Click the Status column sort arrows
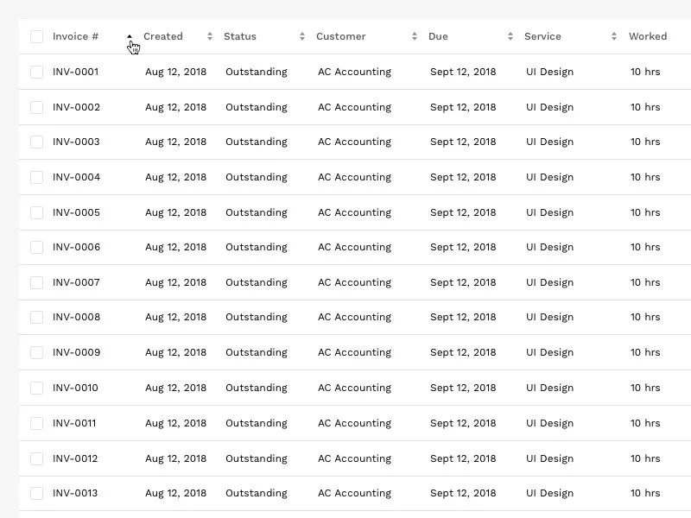Viewport: 691px width, 518px height. [x=302, y=36]
